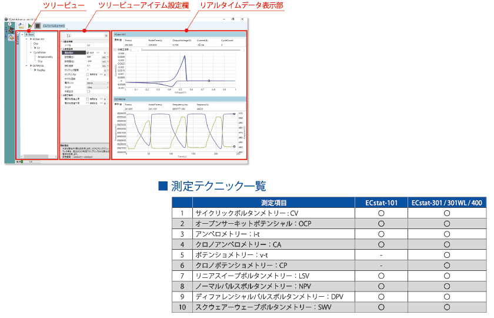Click 'ECstat-101' column header

[x=381, y=203]
